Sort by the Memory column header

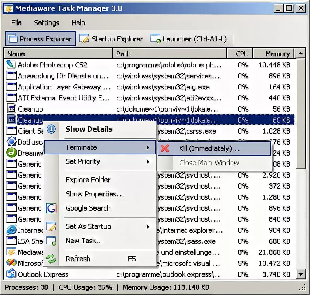273,53
